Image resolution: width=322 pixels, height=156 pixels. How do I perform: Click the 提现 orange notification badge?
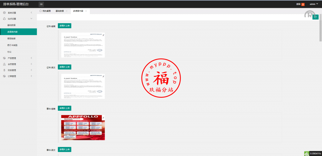coord(303,4)
